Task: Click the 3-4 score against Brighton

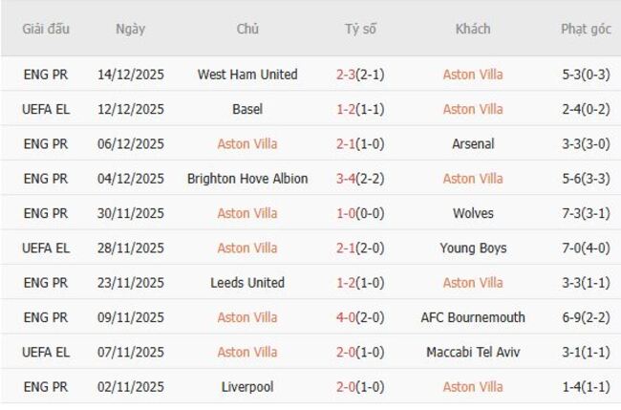Action: (x=348, y=179)
